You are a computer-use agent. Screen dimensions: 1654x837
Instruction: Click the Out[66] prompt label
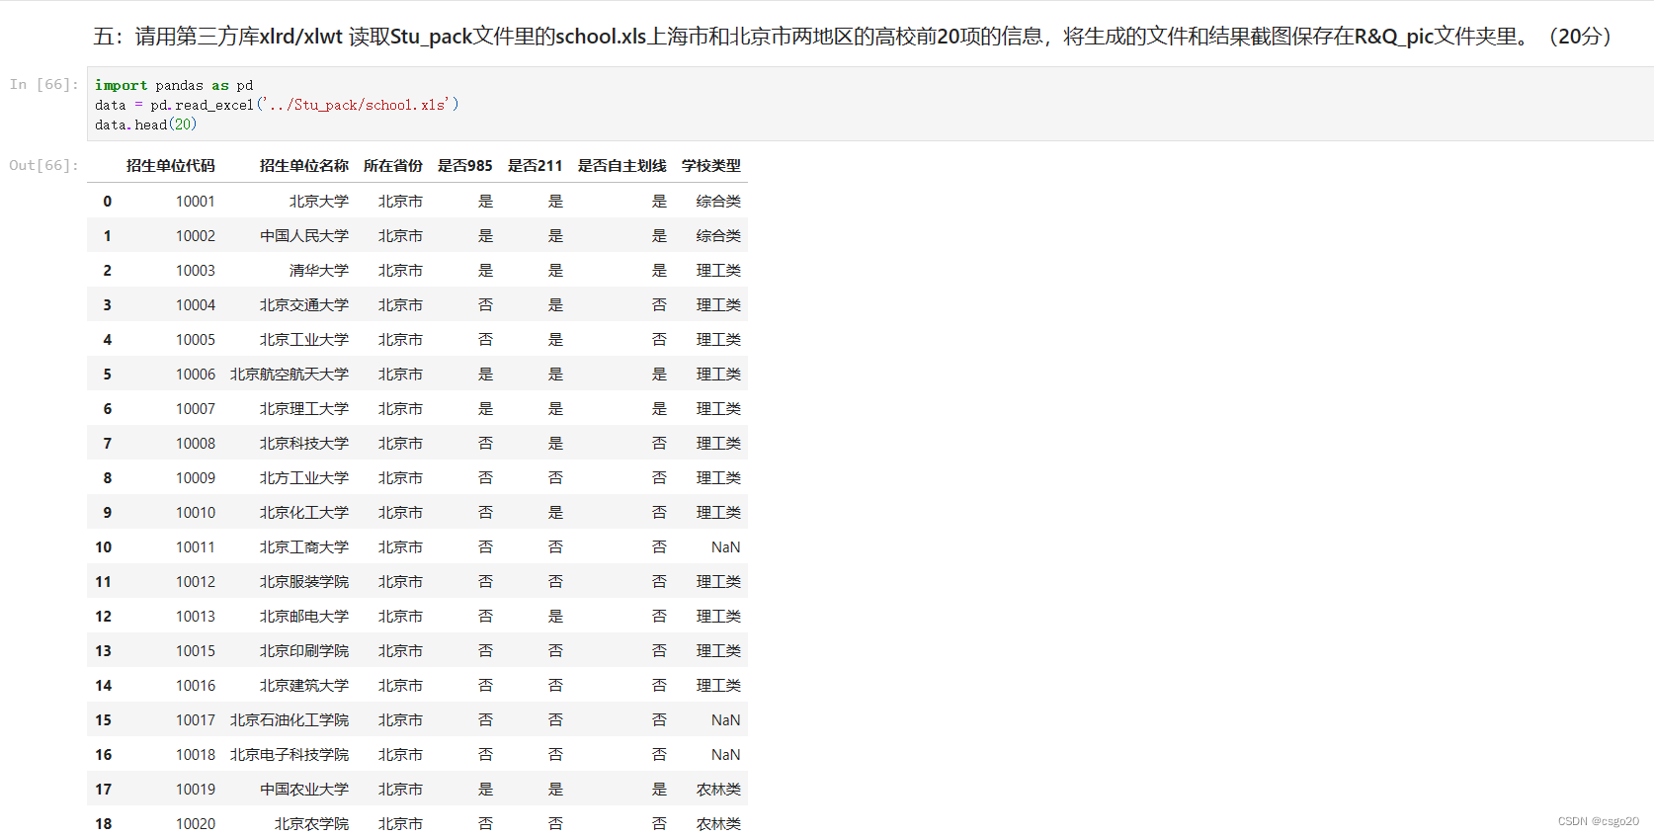43,166
